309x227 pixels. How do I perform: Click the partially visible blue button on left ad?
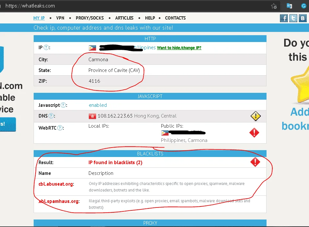point(8,124)
